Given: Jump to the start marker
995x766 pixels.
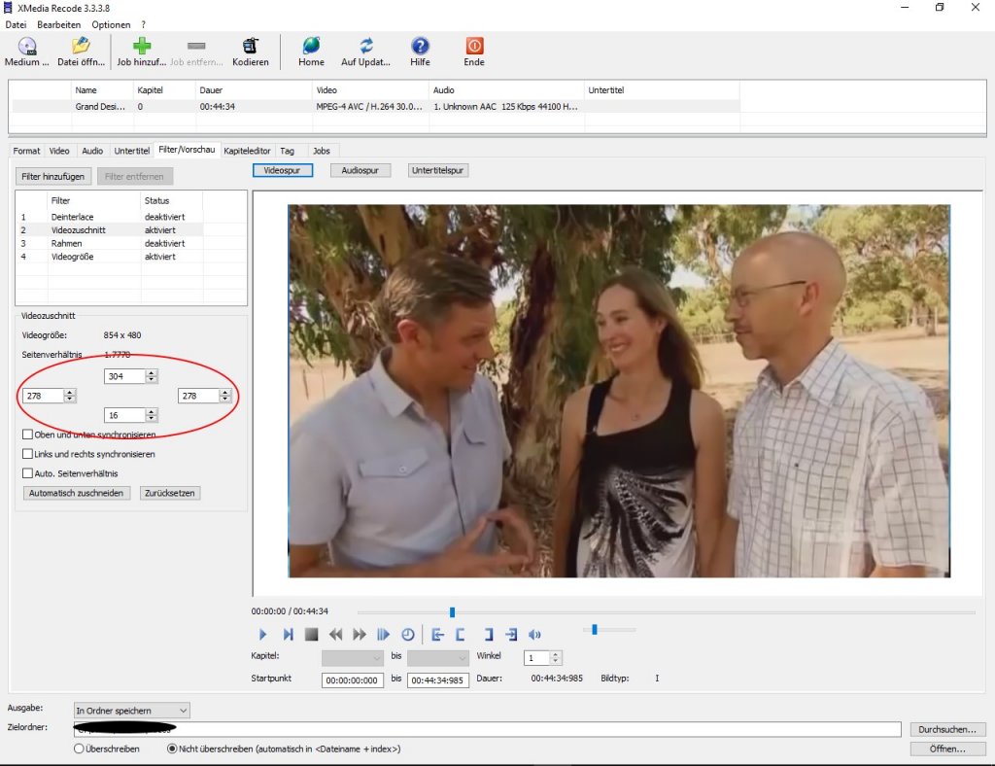Looking at the screenshot, I should (x=438, y=634).
